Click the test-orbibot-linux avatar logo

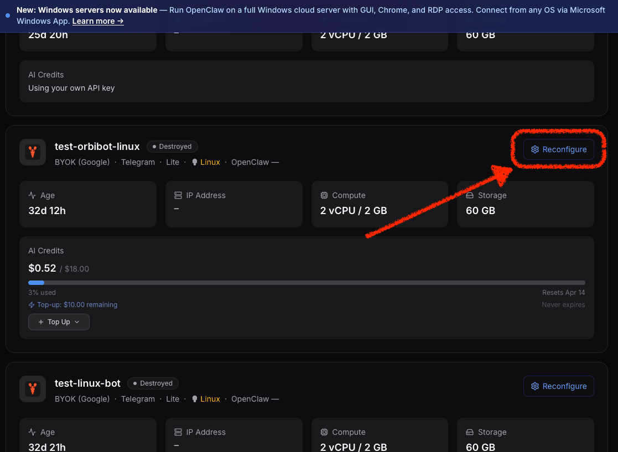(33, 152)
